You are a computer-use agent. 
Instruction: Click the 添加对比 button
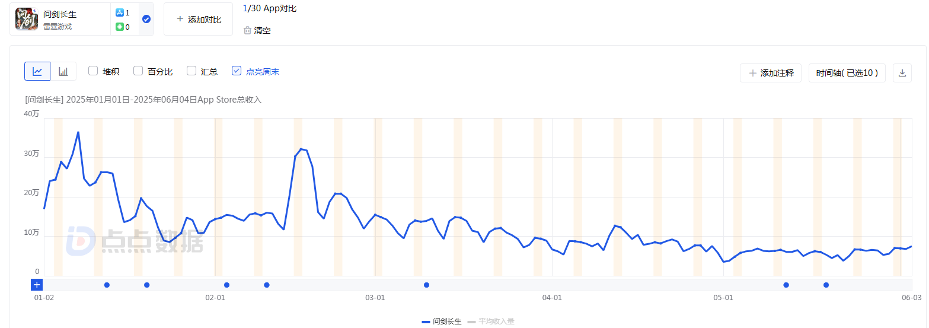[x=198, y=19]
